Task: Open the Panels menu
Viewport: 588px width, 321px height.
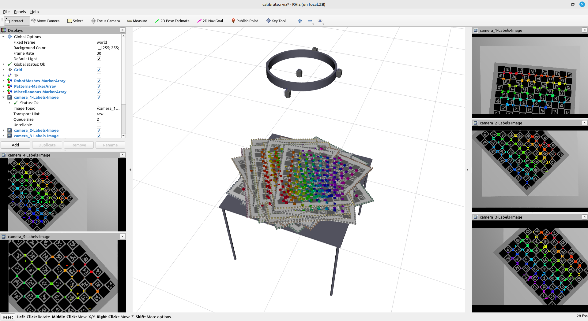Action: tap(20, 12)
